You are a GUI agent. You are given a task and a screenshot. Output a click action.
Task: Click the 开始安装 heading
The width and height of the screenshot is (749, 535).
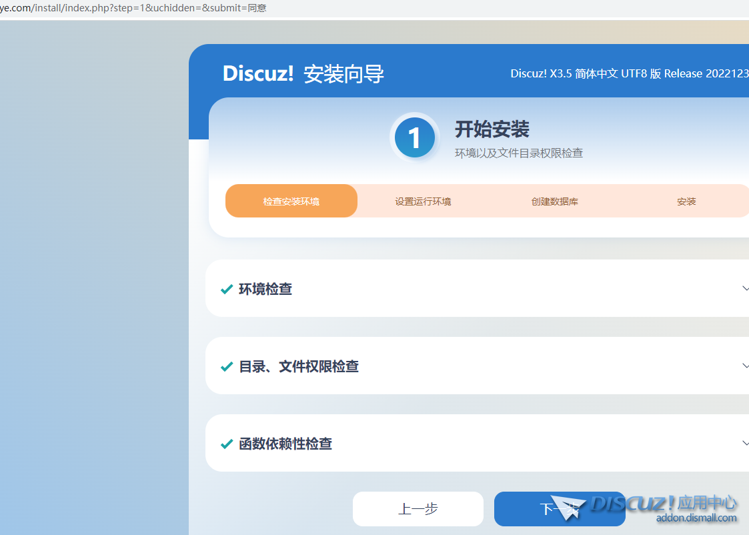click(492, 129)
